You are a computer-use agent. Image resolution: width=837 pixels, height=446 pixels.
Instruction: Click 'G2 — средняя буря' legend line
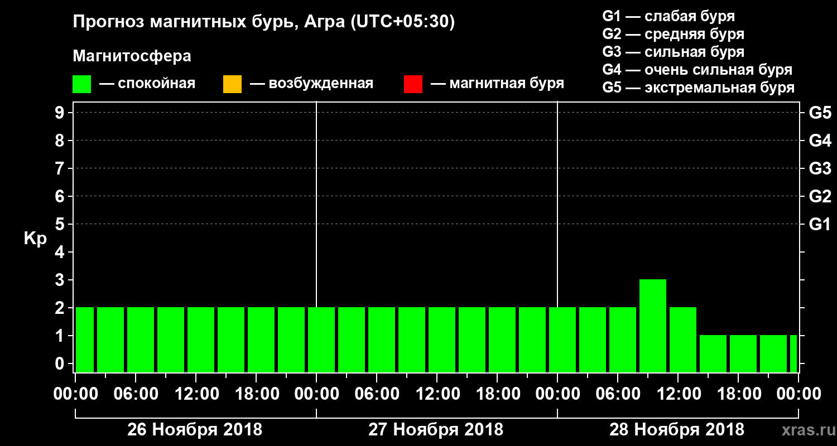(674, 34)
